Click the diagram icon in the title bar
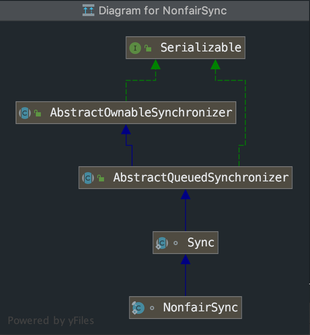The height and width of the screenshot is (335, 310). pos(88,10)
